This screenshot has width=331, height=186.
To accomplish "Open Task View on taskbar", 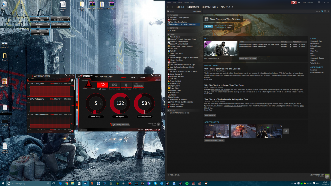I will click(x=54, y=183).
